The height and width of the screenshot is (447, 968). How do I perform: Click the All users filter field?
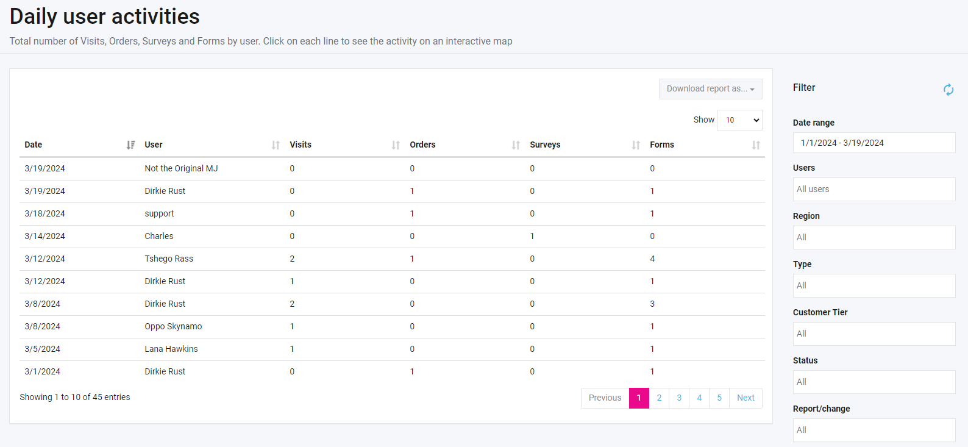coord(874,189)
